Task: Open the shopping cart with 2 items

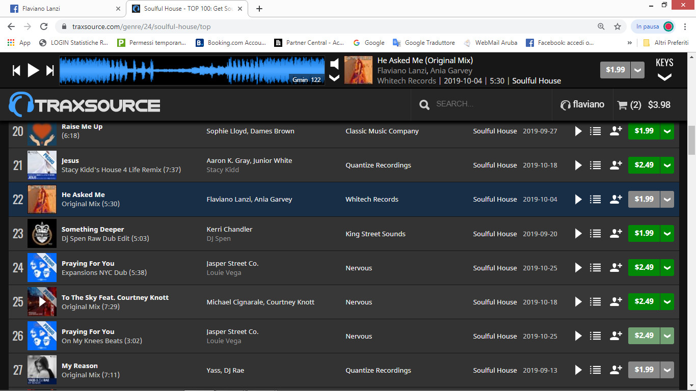Action: 644,105
